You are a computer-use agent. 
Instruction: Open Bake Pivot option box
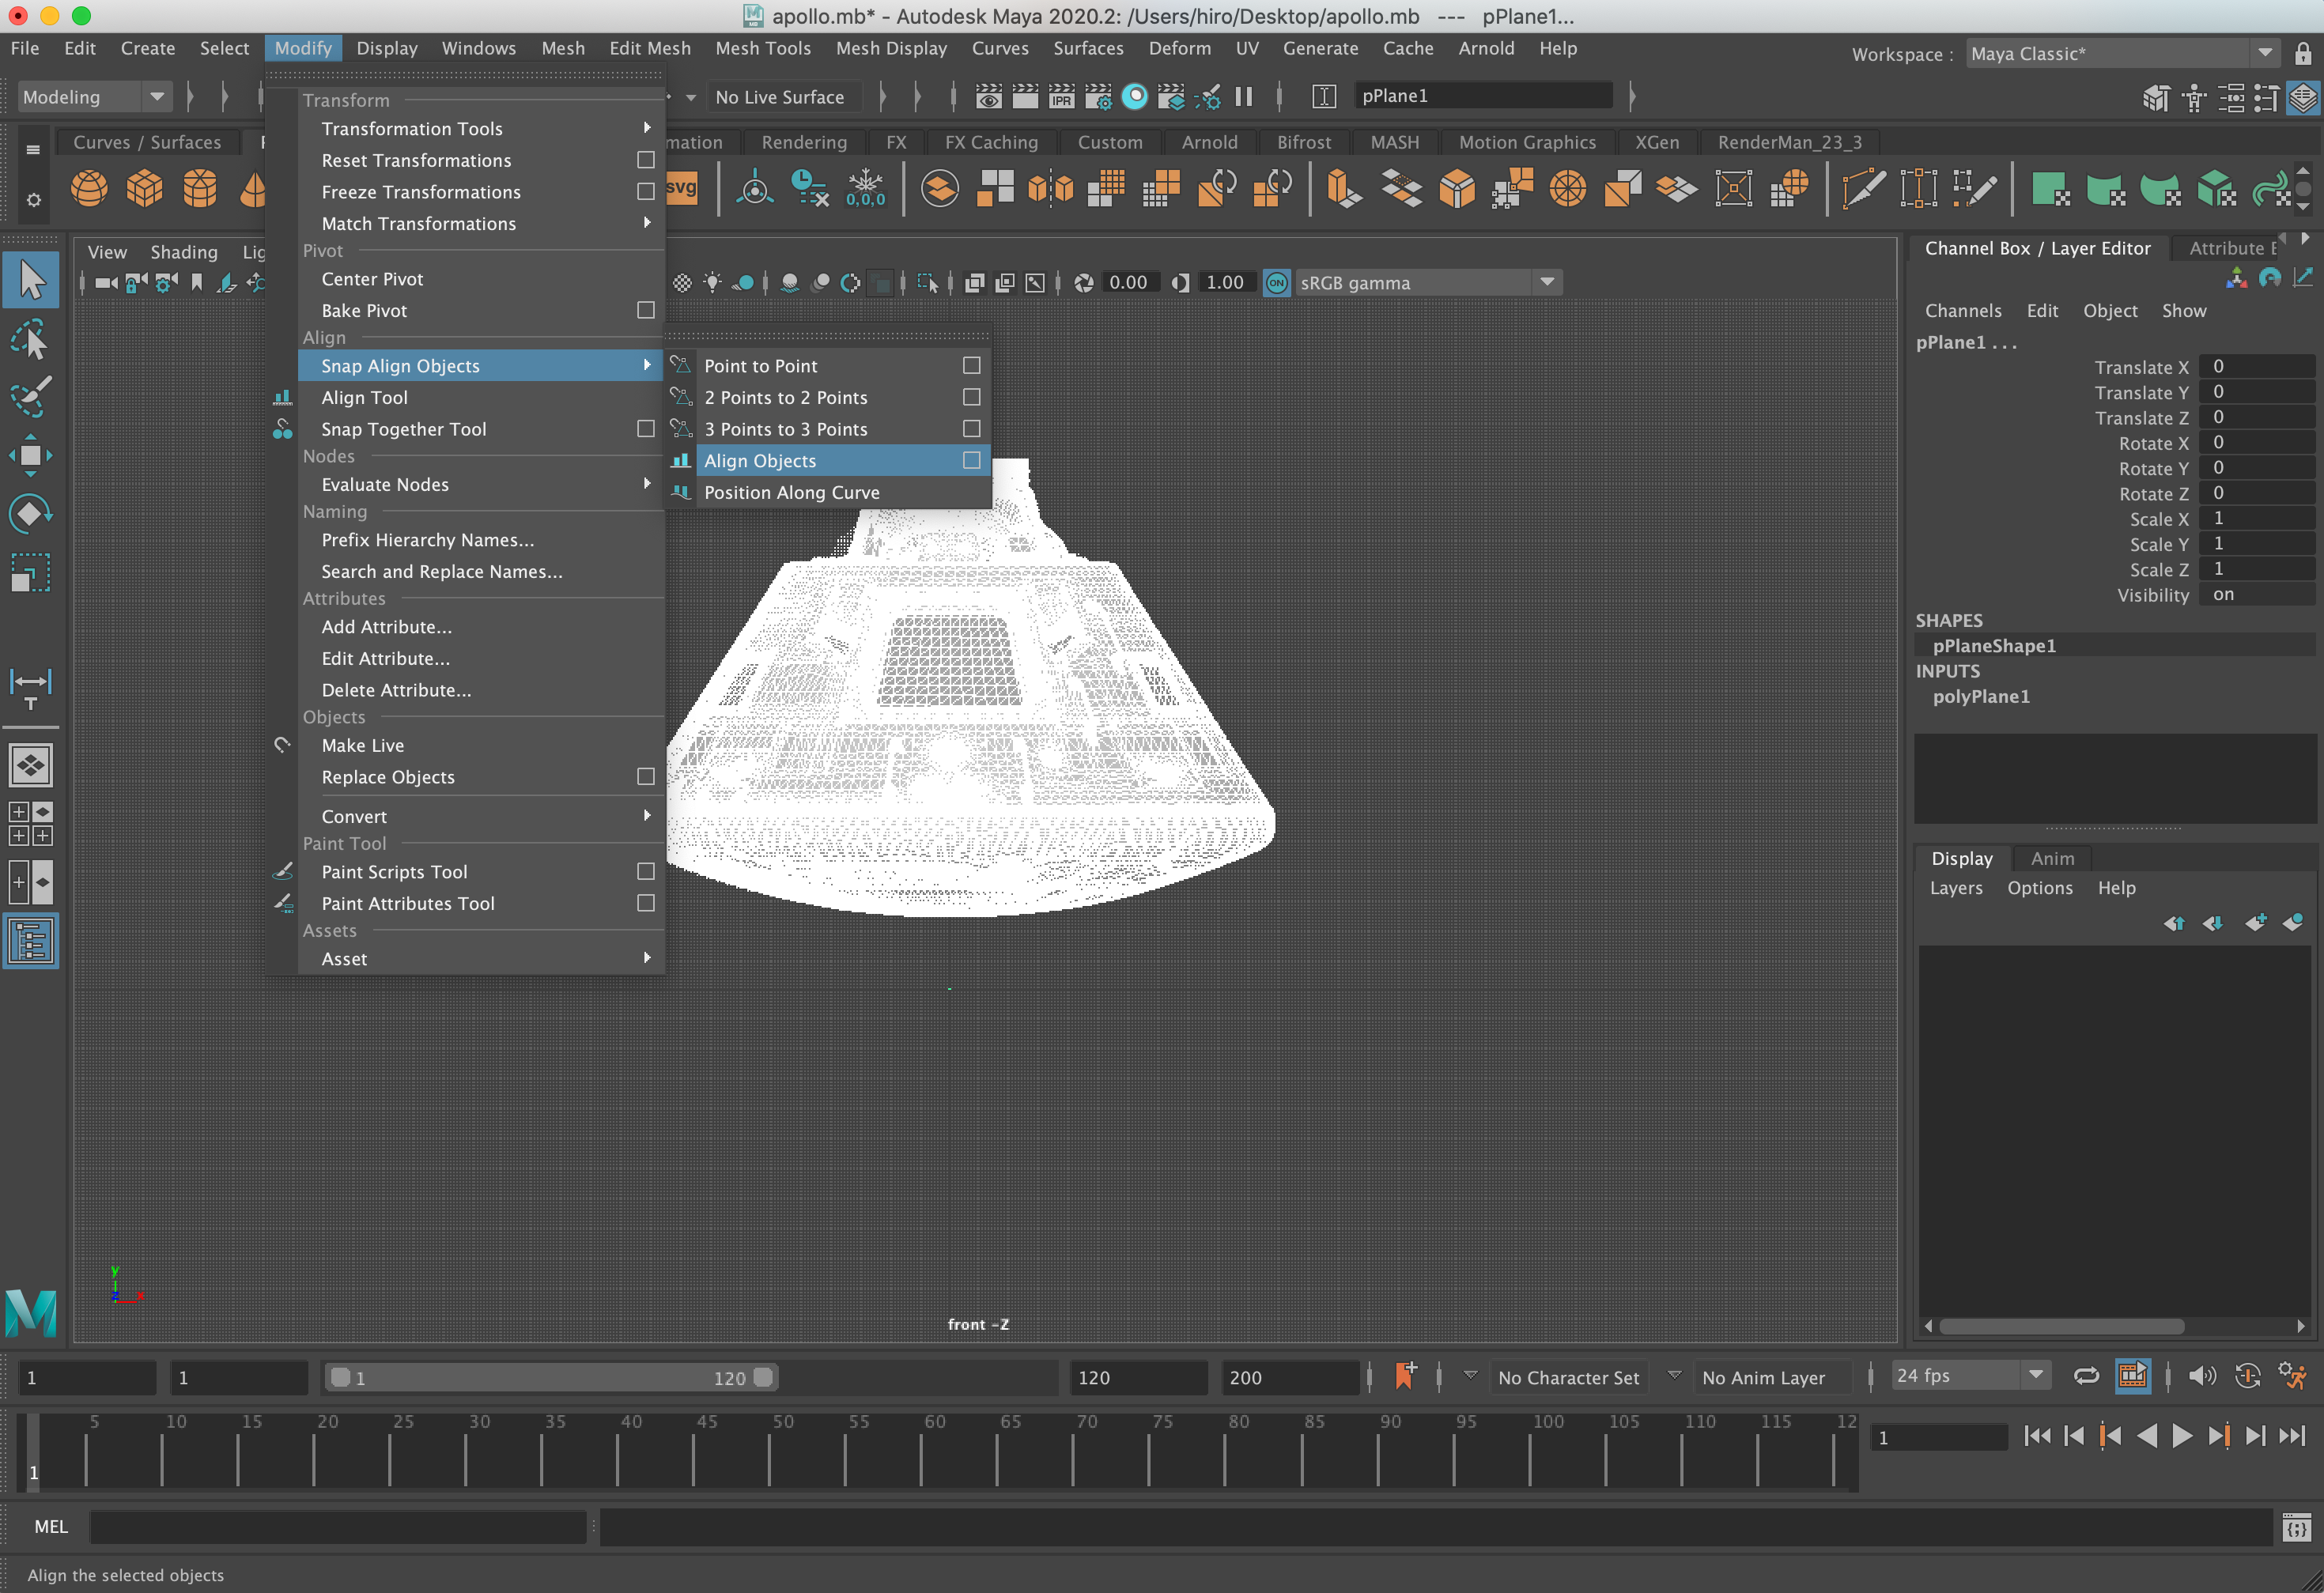point(646,310)
